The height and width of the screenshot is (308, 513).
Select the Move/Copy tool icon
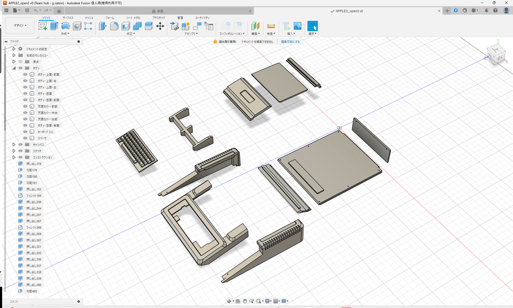click(159, 25)
